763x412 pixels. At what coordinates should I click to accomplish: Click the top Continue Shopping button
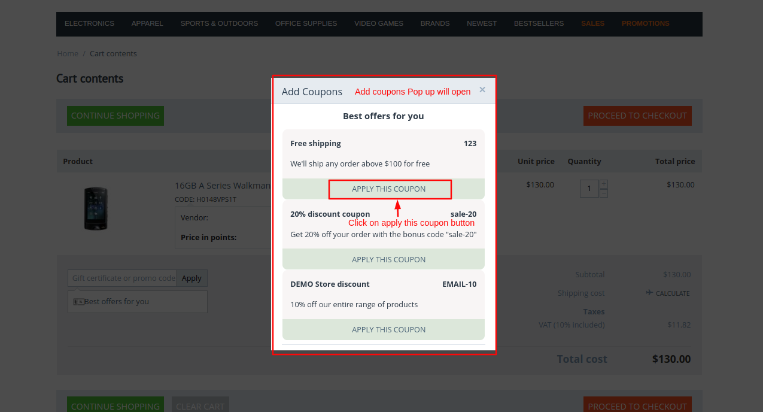[x=115, y=116]
